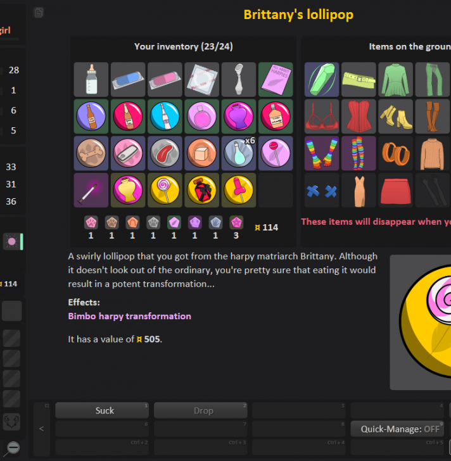Click the Drop action button
Image resolution: width=451 pixels, height=461 pixels.
tap(203, 410)
